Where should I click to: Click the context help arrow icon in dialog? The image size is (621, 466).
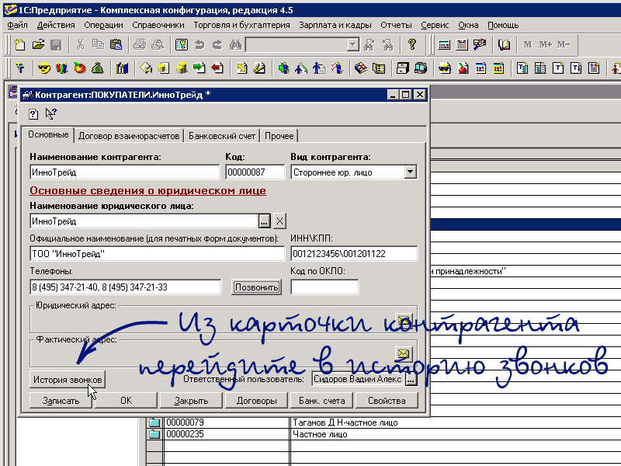(50, 114)
